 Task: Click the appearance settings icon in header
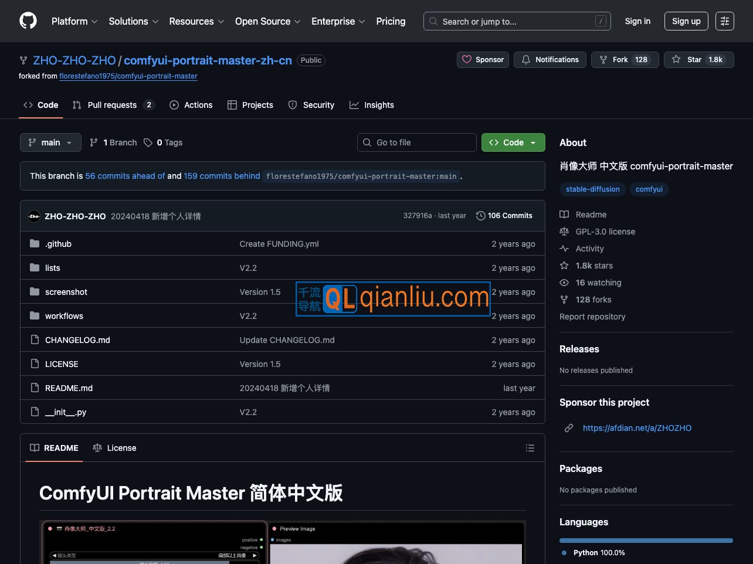pyautogui.click(x=725, y=21)
